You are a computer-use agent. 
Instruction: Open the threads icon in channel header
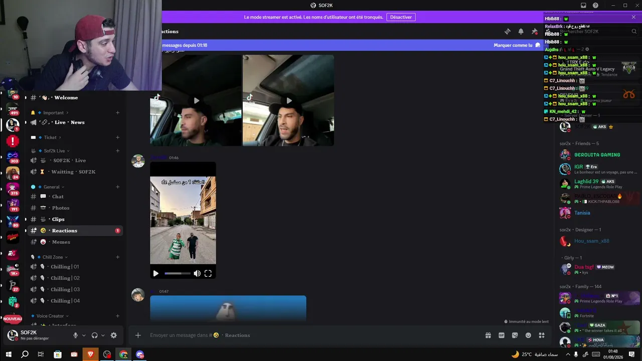[x=508, y=31]
